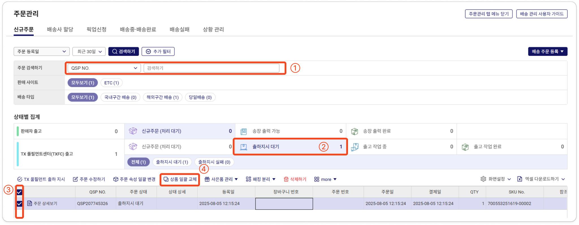Click the 검색하기 search button
Viewport: 579px width, 225px height.
click(x=124, y=51)
